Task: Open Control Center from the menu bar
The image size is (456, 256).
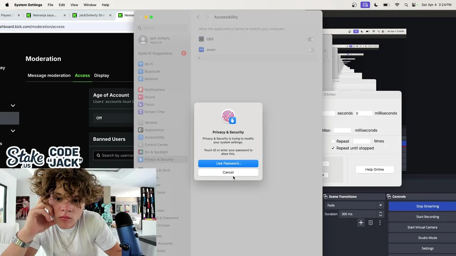Action: tap(414, 5)
